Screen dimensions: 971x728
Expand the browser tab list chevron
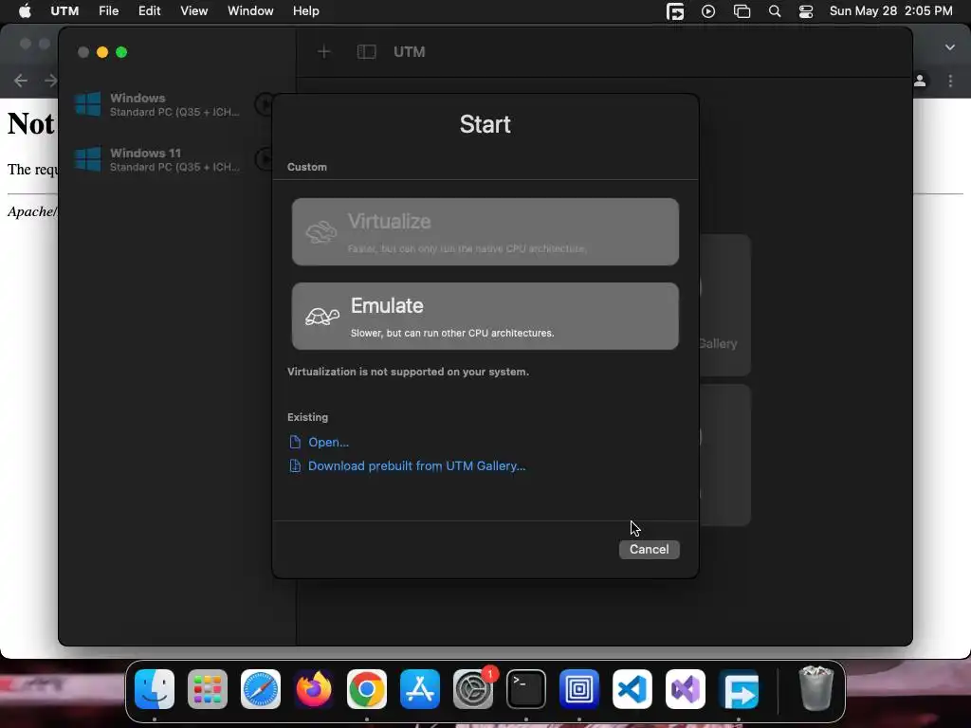950,47
